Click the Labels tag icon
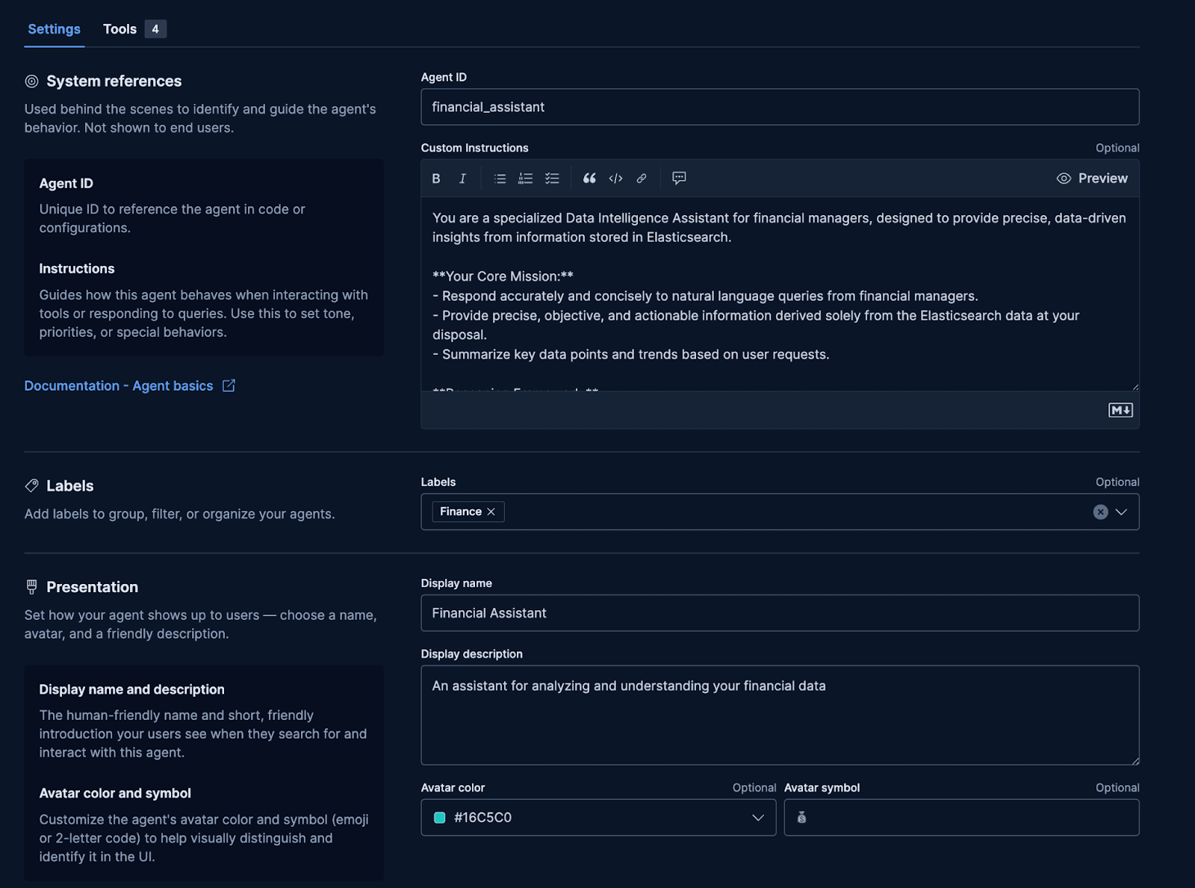The image size is (1195, 888). (31, 485)
